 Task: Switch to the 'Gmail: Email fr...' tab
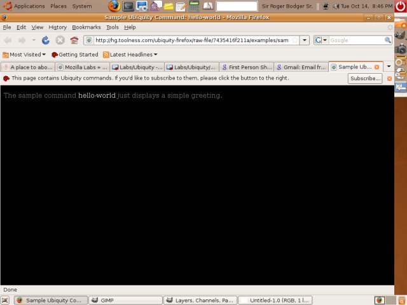point(301,67)
